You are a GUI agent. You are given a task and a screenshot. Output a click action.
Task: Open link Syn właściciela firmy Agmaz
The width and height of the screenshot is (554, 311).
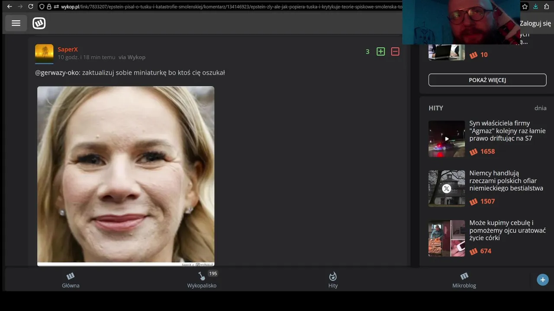tap(507, 131)
